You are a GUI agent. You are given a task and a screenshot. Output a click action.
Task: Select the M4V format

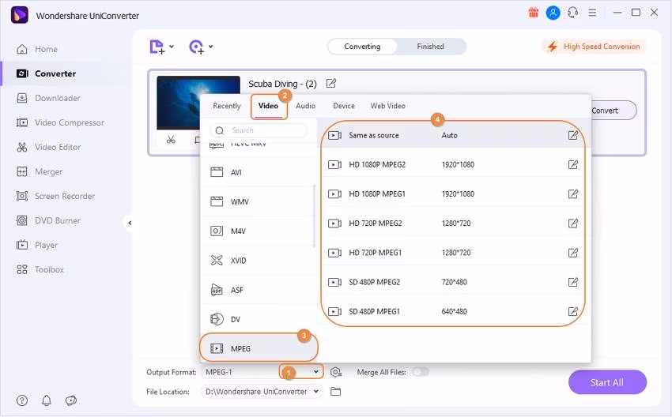click(x=259, y=231)
